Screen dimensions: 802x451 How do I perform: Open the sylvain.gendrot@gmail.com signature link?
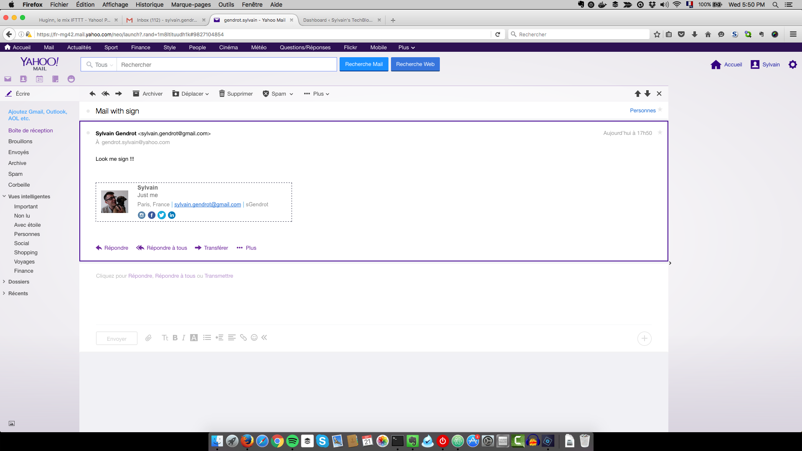coord(208,204)
